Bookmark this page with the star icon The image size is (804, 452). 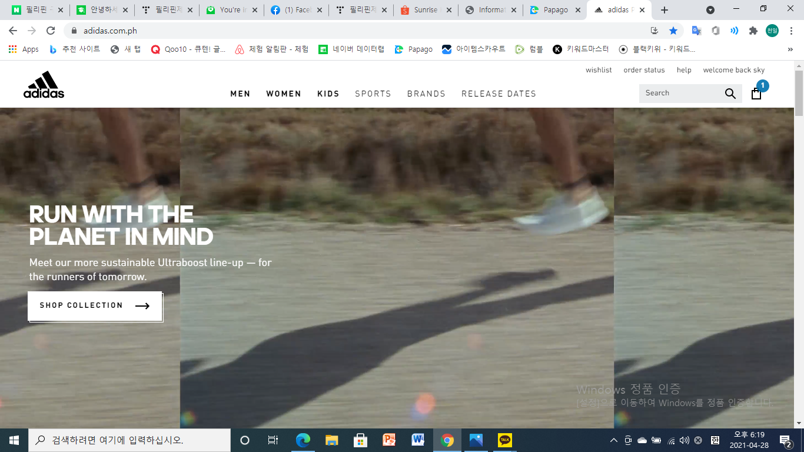[x=673, y=31]
